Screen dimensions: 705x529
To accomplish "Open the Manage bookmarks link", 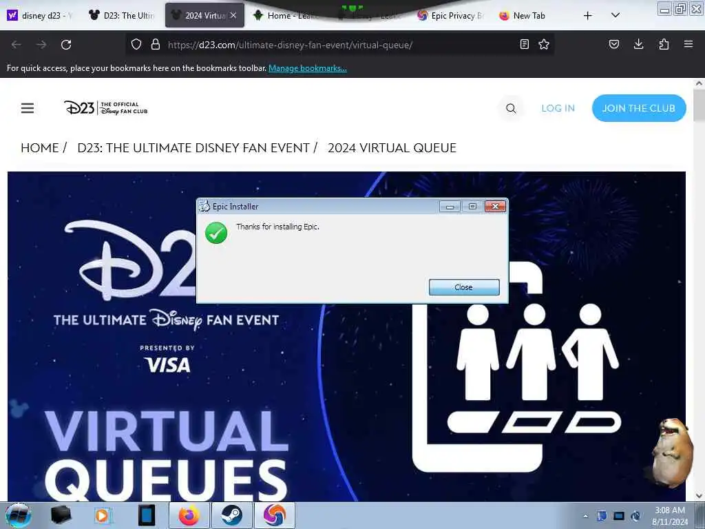I will (308, 68).
